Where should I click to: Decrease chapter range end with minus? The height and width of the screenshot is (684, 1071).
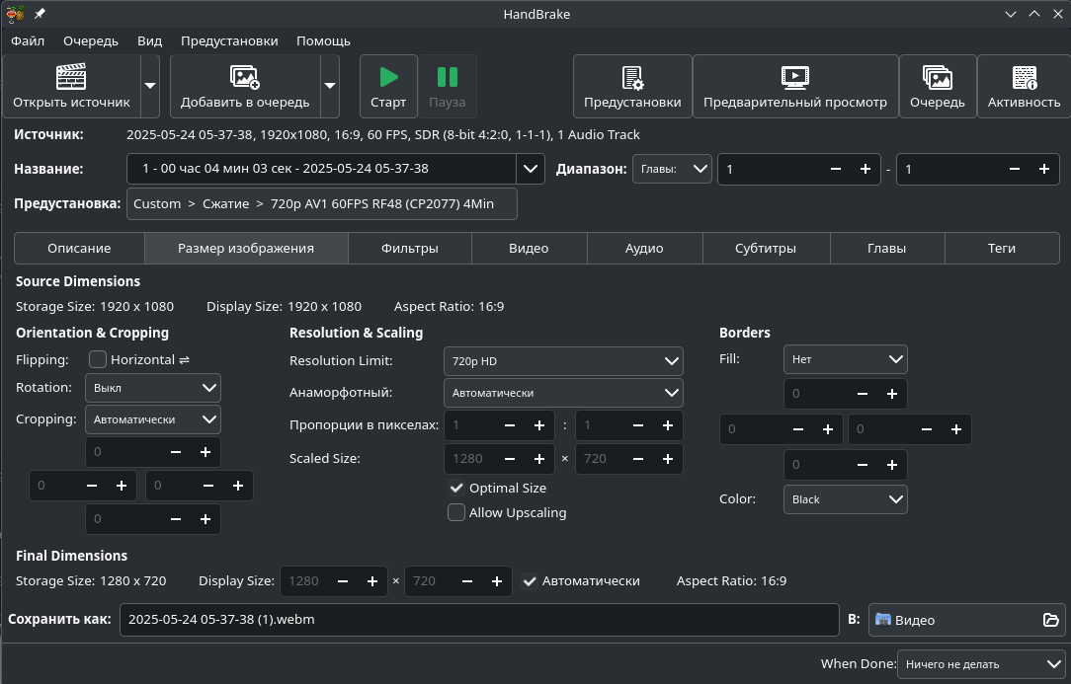pyautogui.click(x=1015, y=170)
